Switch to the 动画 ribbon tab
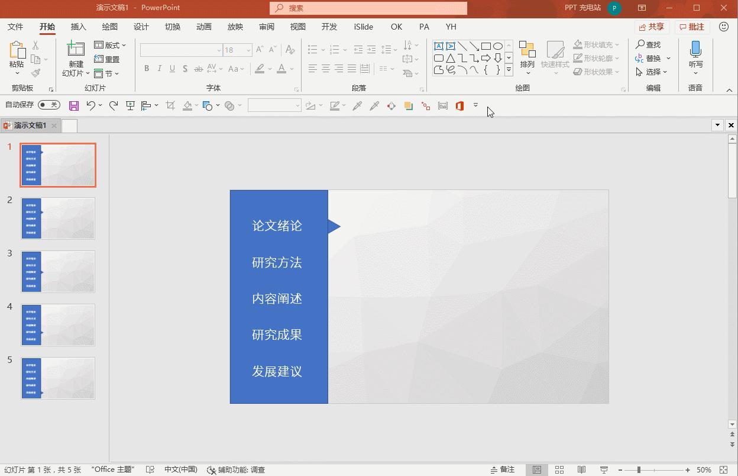Screen dimensions: 738x476 pyautogui.click(x=203, y=27)
